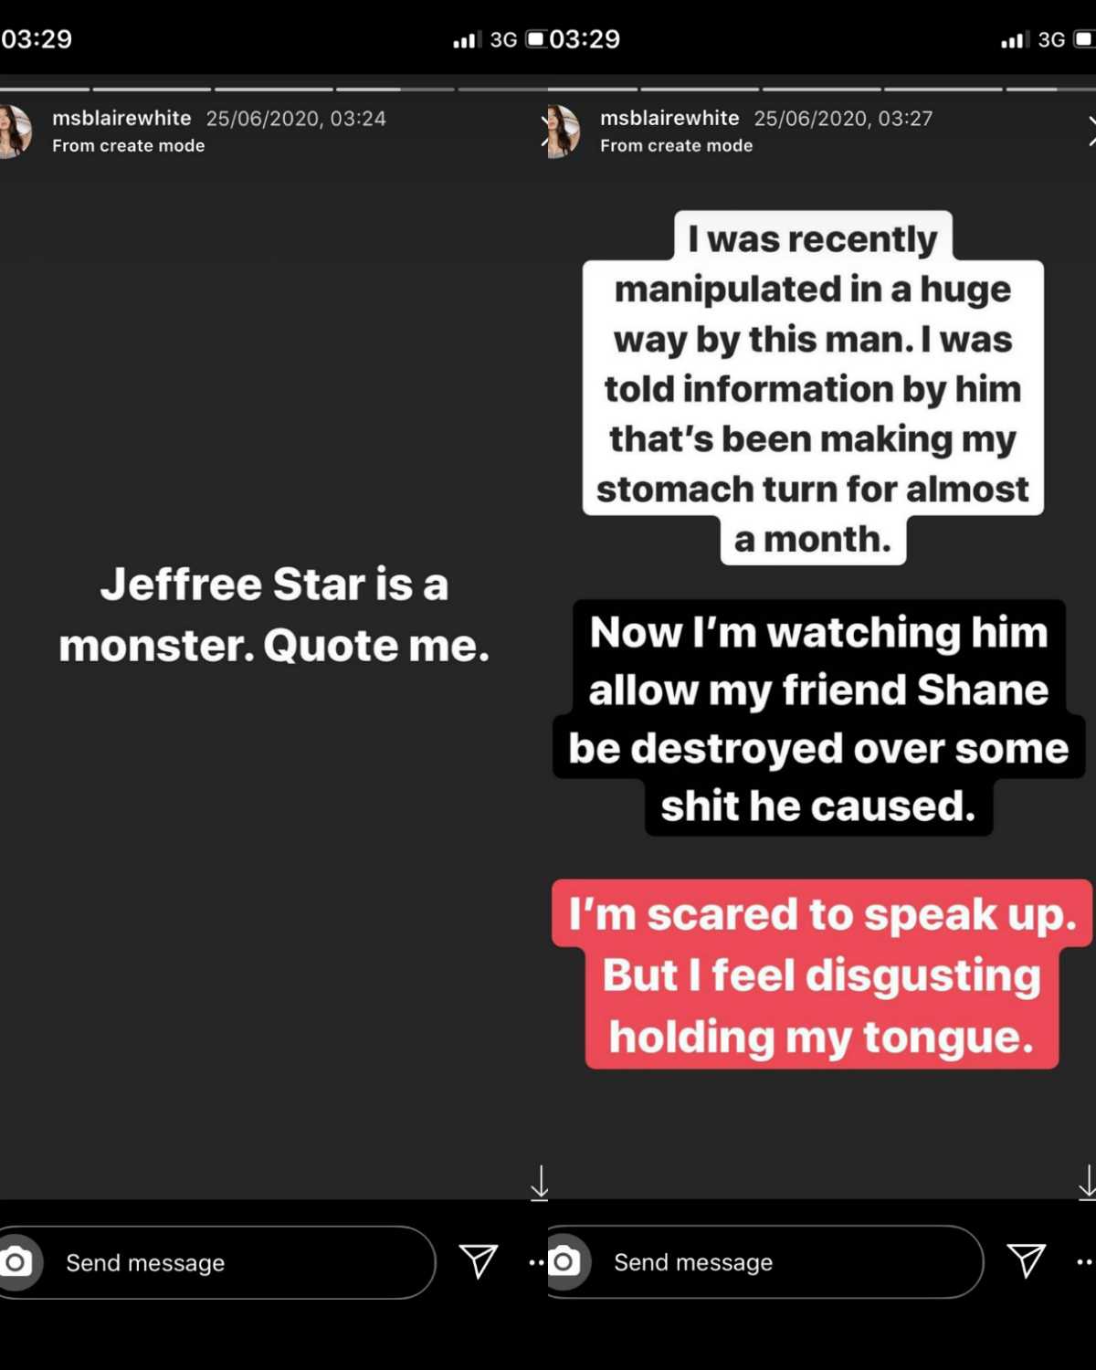Tap the paper-plane share icon on left story
The image size is (1096, 1370).
click(x=479, y=1261)
